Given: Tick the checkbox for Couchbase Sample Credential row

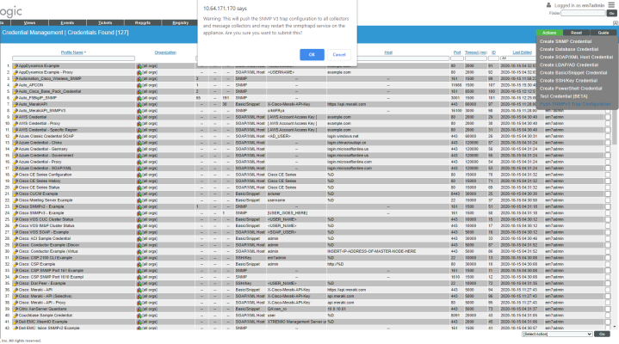Looking at the screenshot, I should tap(608, 316).
